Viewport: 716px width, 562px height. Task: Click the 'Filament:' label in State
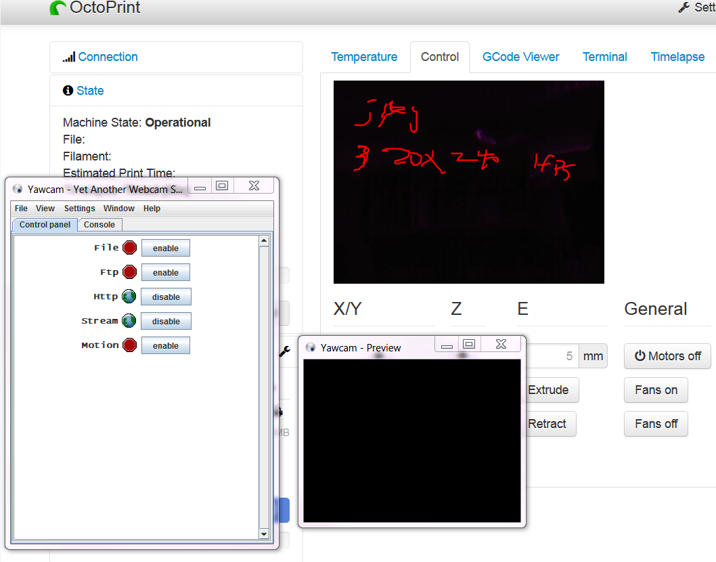pyautogui.click(x=87, y=156)
